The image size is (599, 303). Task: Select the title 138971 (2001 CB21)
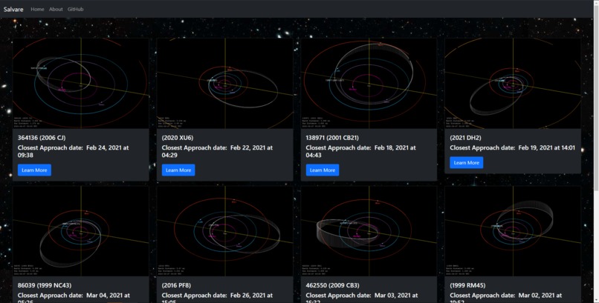332,138
